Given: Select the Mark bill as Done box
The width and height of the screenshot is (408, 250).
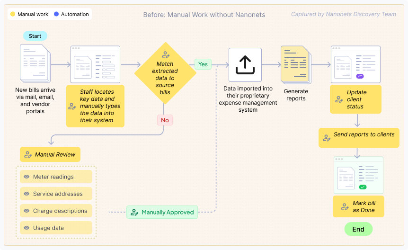Looking at the screenshot, I should point(358,206).
